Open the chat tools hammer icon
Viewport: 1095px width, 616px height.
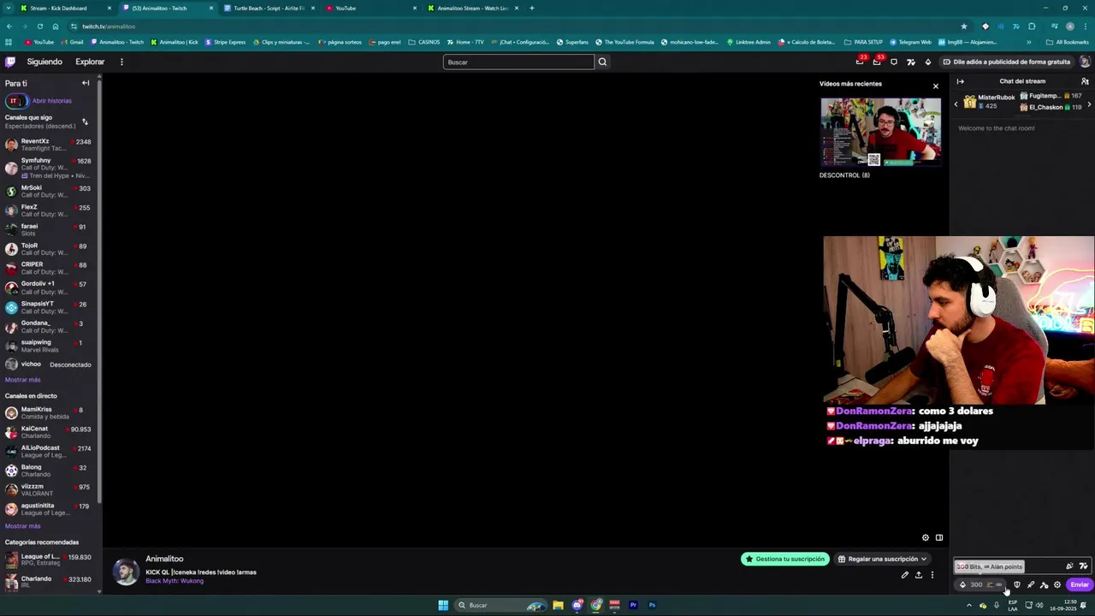(1044, 584)
